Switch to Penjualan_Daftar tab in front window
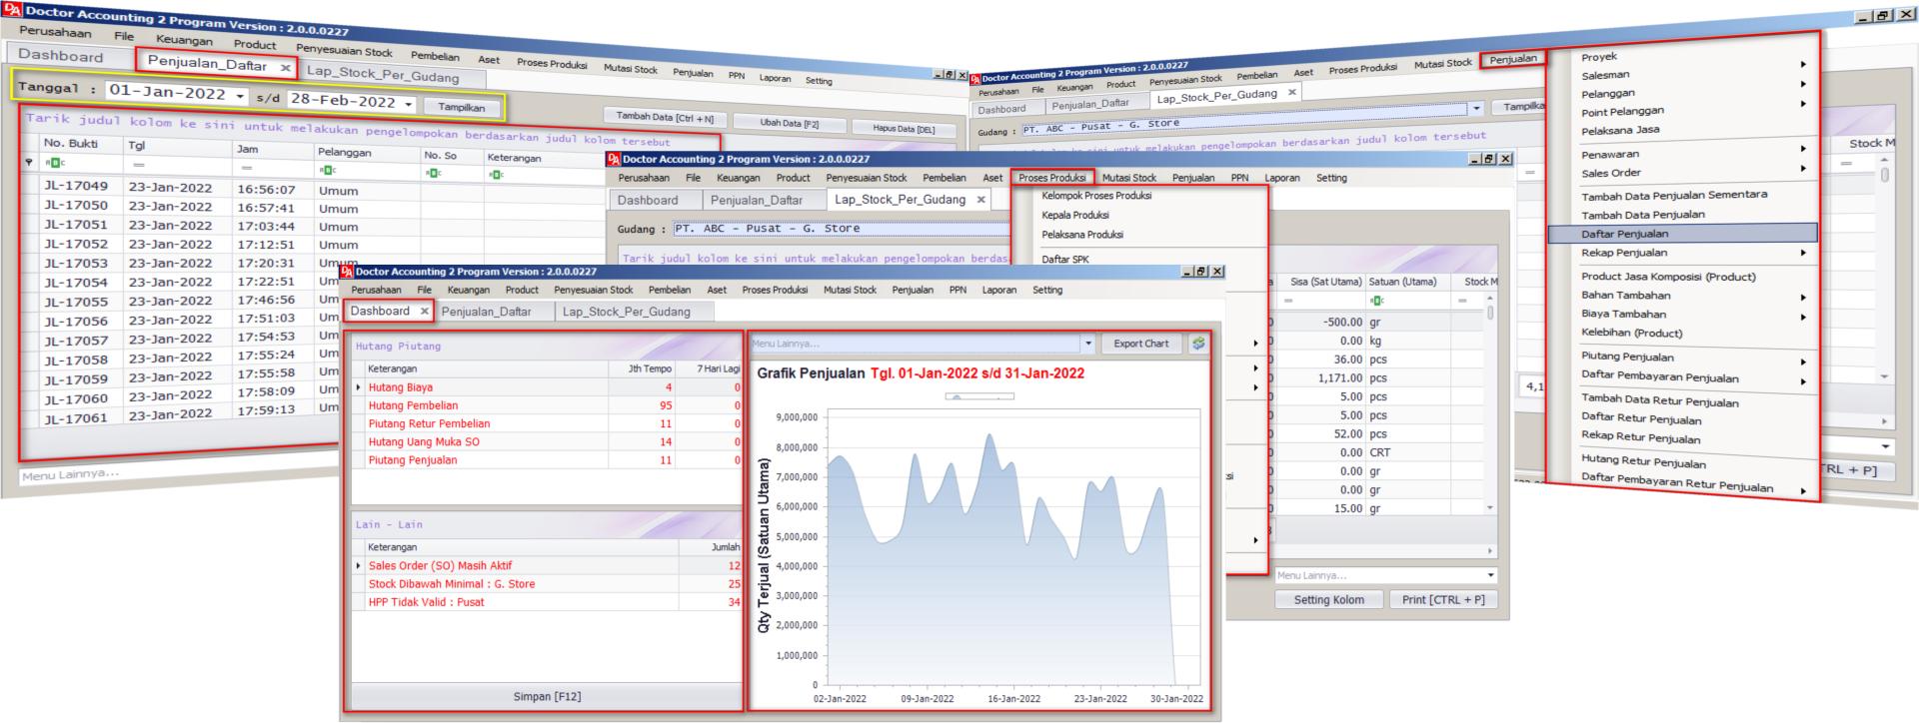1919x723 pixels. pos(486,312)
